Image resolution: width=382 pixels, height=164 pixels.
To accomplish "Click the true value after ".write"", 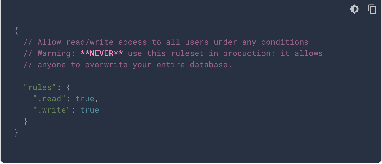I will (90, 110).
